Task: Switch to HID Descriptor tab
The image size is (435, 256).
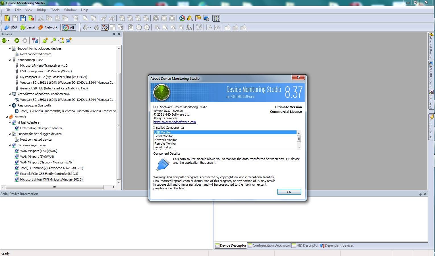Action: tap(305, 245)
